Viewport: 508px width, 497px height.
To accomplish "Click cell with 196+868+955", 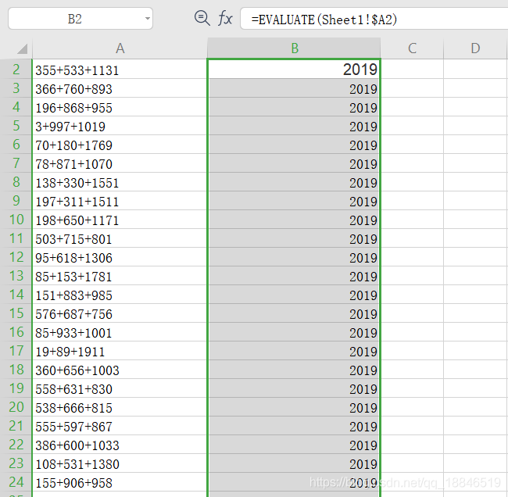I will pyautogui.click(x=120, y=107).
